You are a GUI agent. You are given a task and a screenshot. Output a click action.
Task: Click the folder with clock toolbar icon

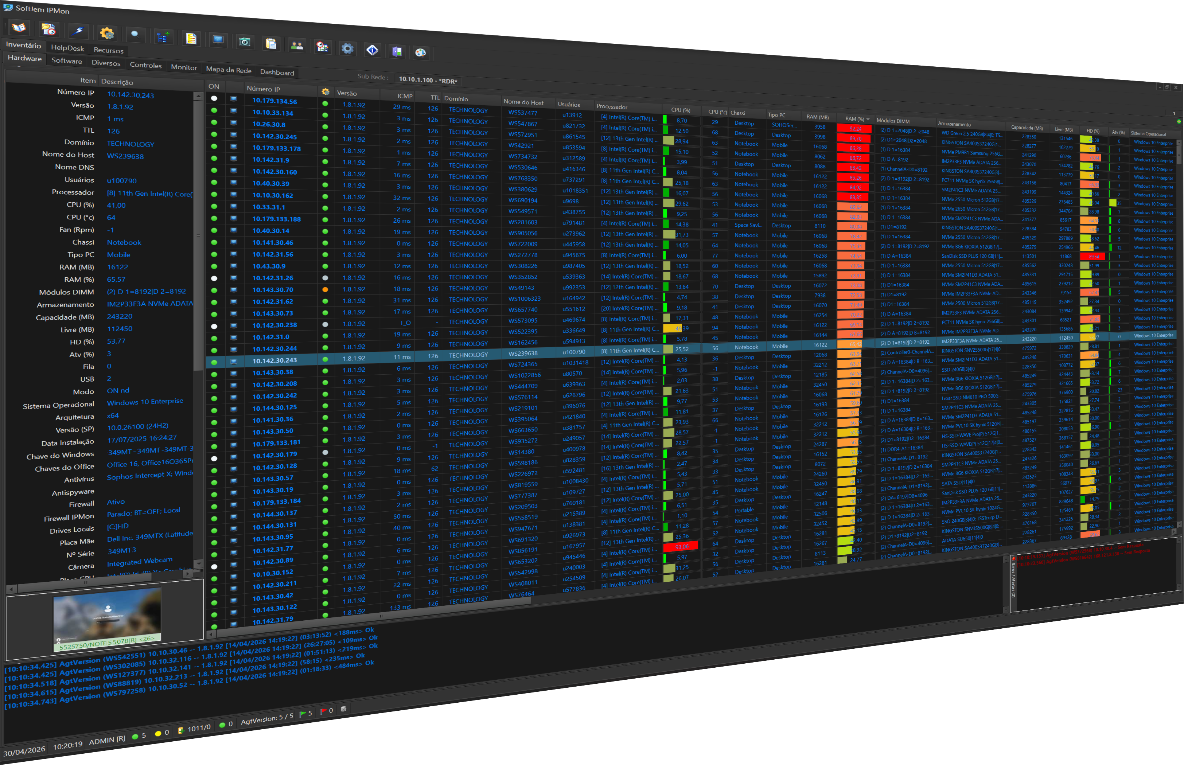click(x=49, y=30)
